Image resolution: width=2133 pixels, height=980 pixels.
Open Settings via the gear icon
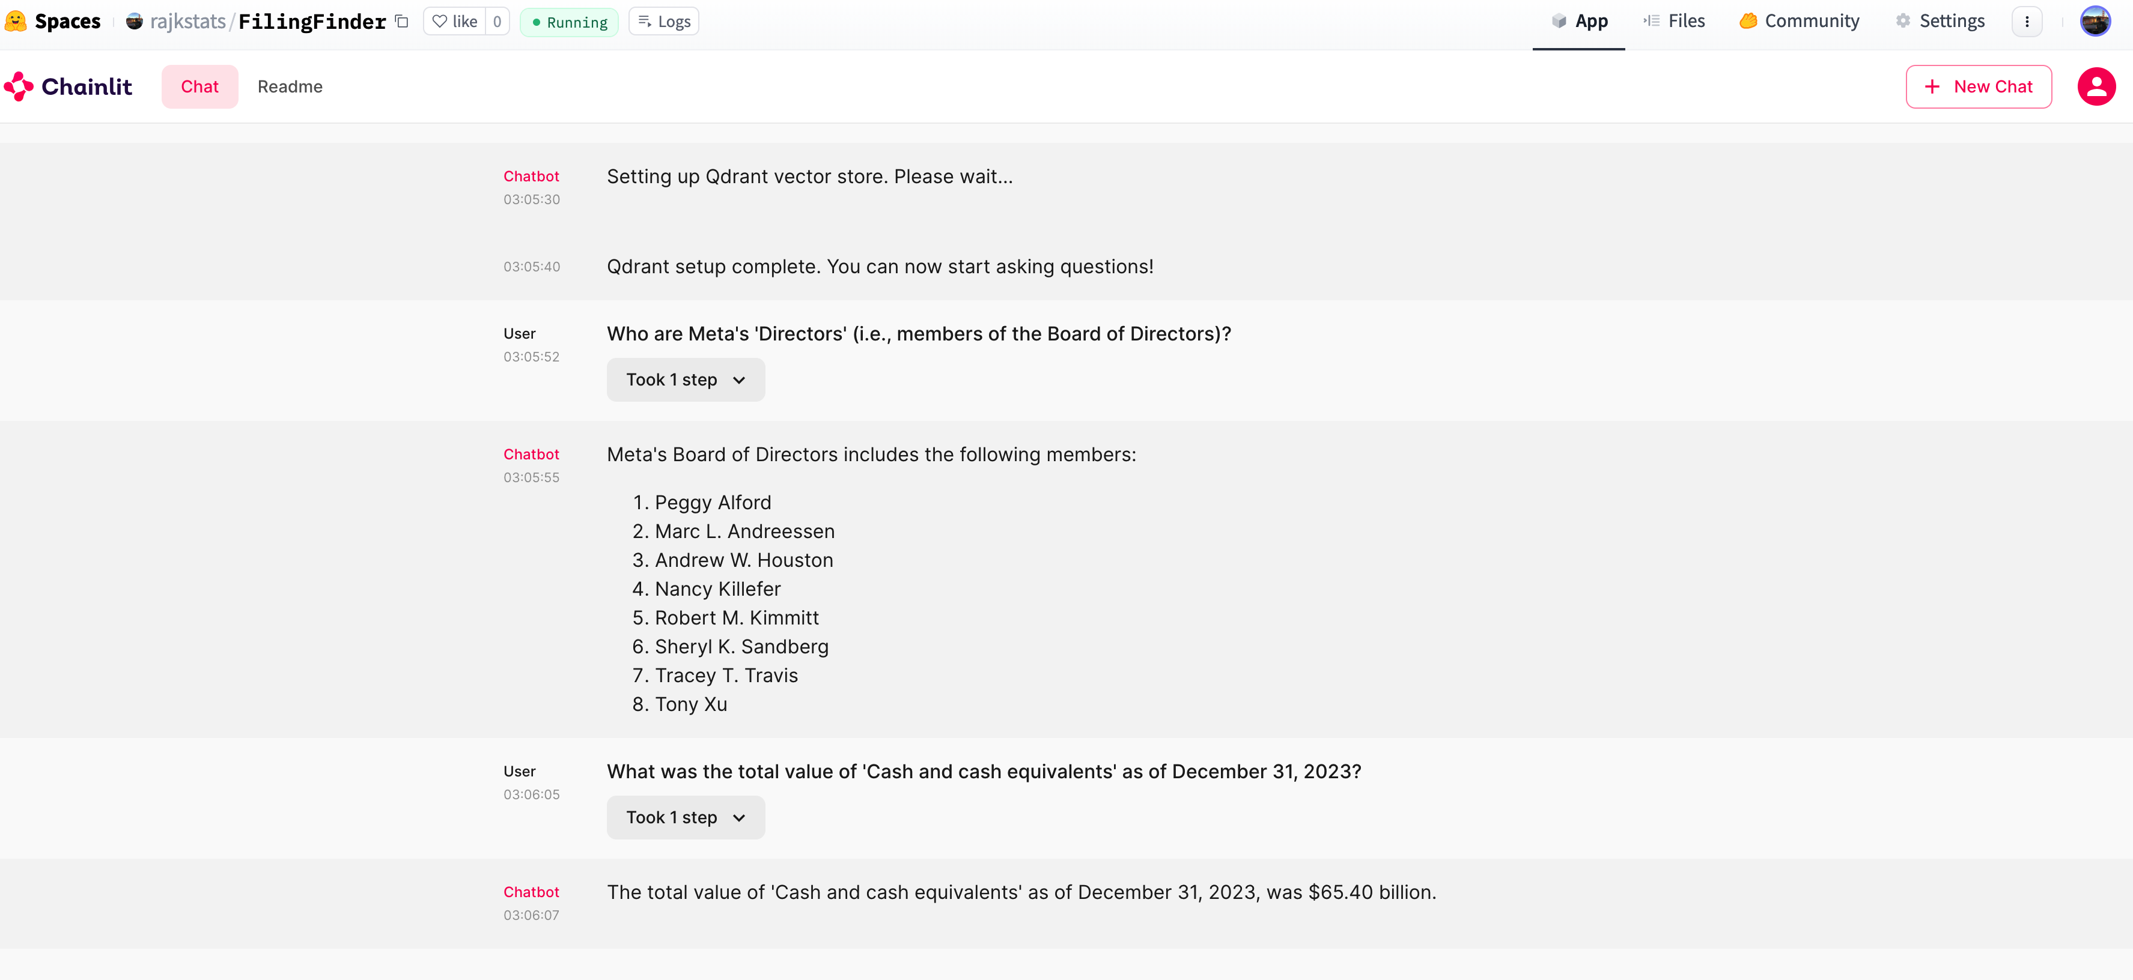click(1903, 22)
